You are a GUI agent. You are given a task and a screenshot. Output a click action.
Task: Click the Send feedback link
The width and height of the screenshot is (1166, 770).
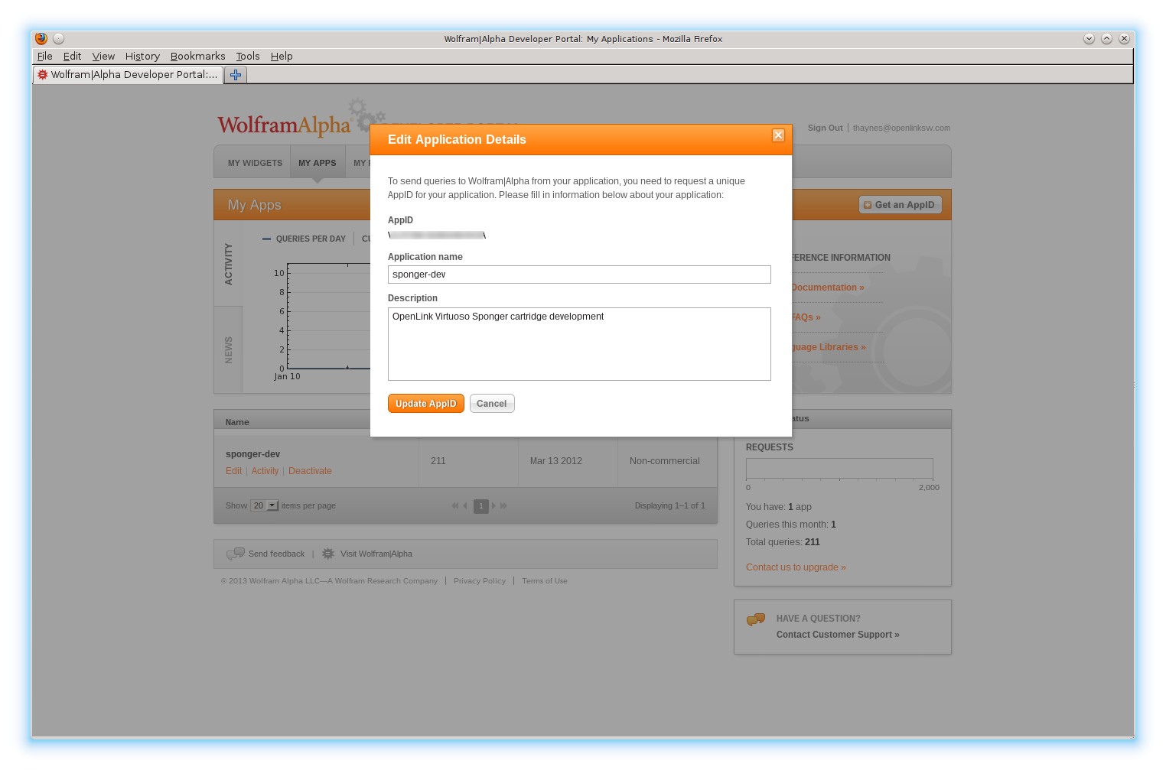pyautogui.click(x=276, y=554)
